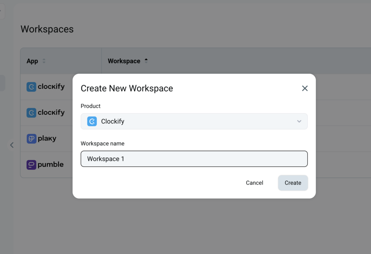Viewport: 371px width, 254px height.
Task: Click the Clockify icon inside Product field
Action: [92, 122]
